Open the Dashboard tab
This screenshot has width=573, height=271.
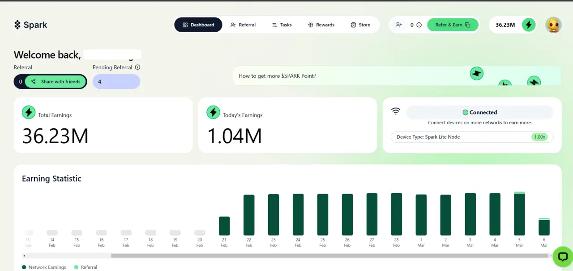(x=198, y=25)
